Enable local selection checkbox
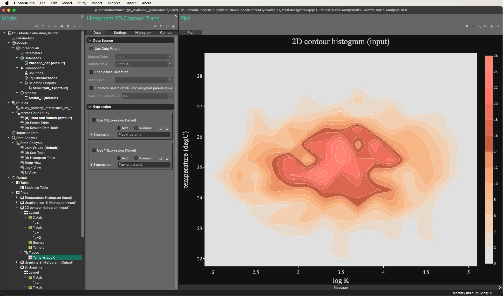 pos(91,72)
